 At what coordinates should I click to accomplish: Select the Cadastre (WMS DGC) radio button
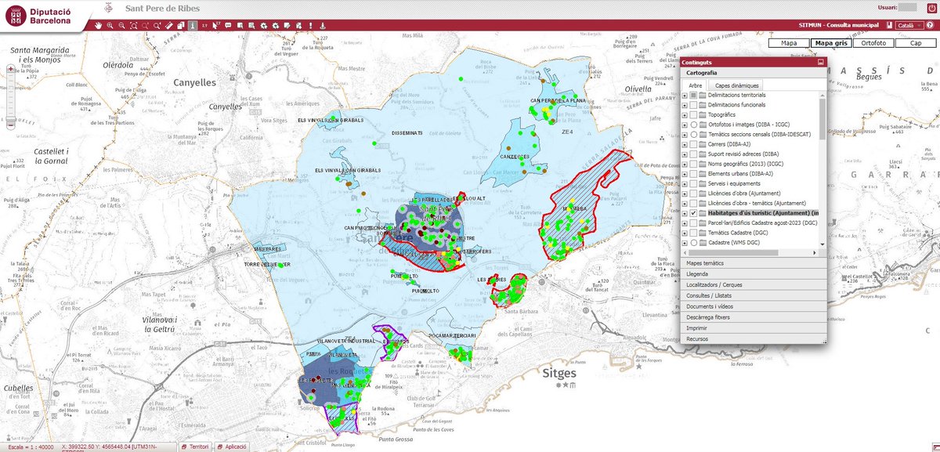click(694, 243)
